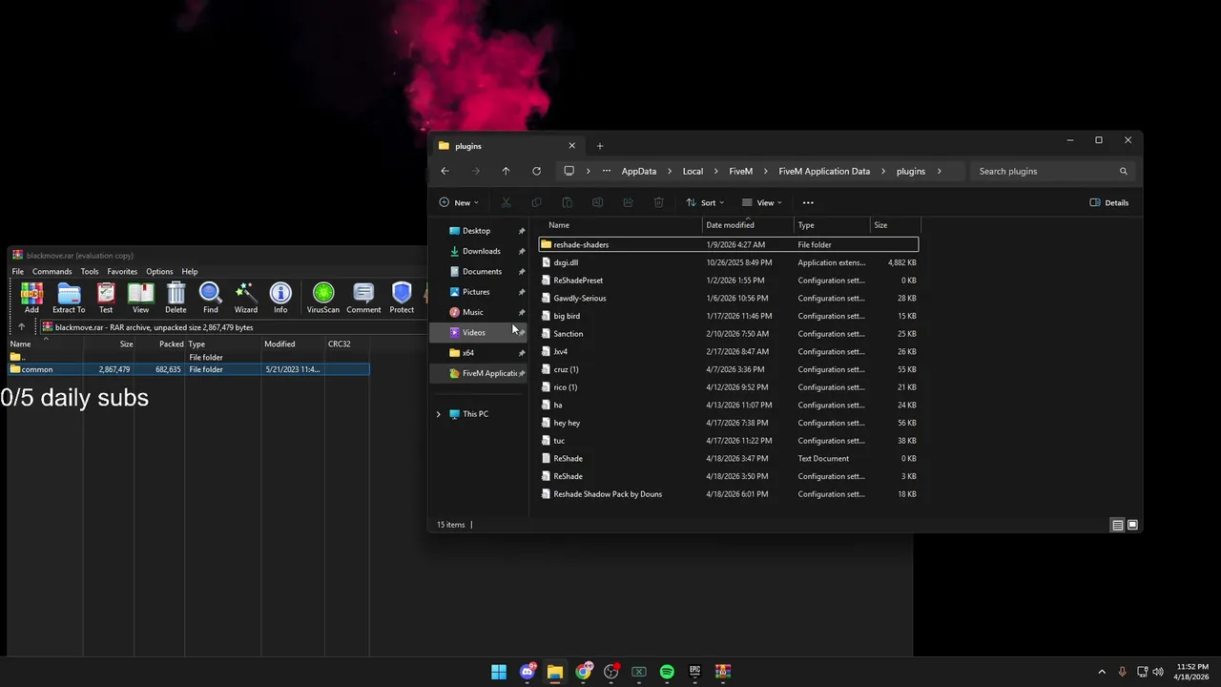Navigate to Local breadcrumb
Image resolution: width=1221 pixels, height=687 pixels.
pos(693,171)
